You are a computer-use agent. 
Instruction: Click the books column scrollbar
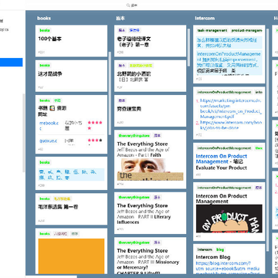pos(110,93)
